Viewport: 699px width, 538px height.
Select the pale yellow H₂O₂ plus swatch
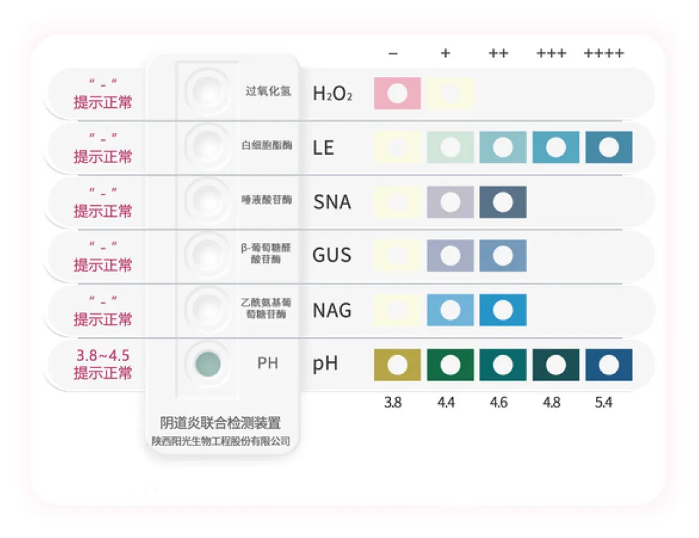click(x=450, y=93)
